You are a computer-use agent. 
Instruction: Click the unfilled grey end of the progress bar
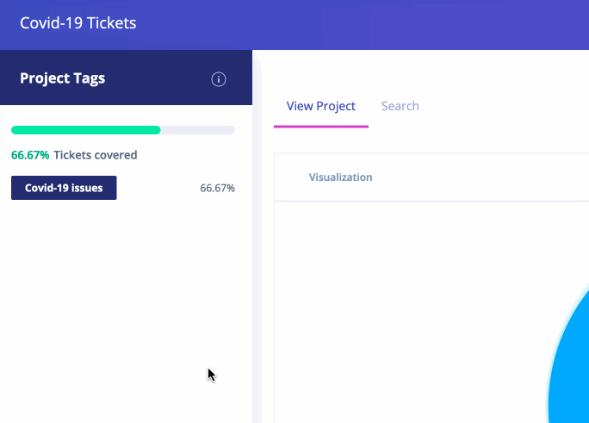pos(198,130)
